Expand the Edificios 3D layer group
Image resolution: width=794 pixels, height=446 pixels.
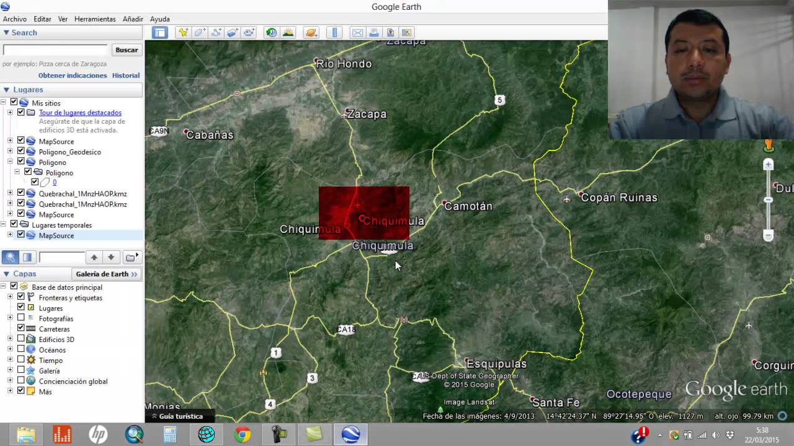[10, 339]
